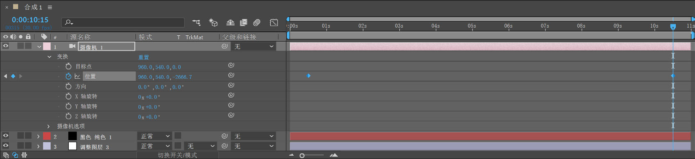Image resolution: width=695 pixels, height=159 pixels.
Task: Select the 合成 1 timeline tab
Action: [33, 7]
